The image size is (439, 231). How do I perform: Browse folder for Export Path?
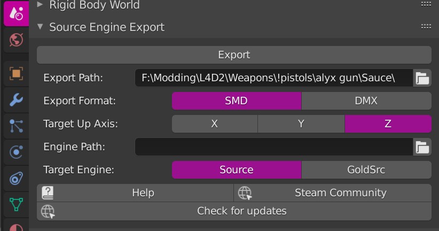pos(422,78)
